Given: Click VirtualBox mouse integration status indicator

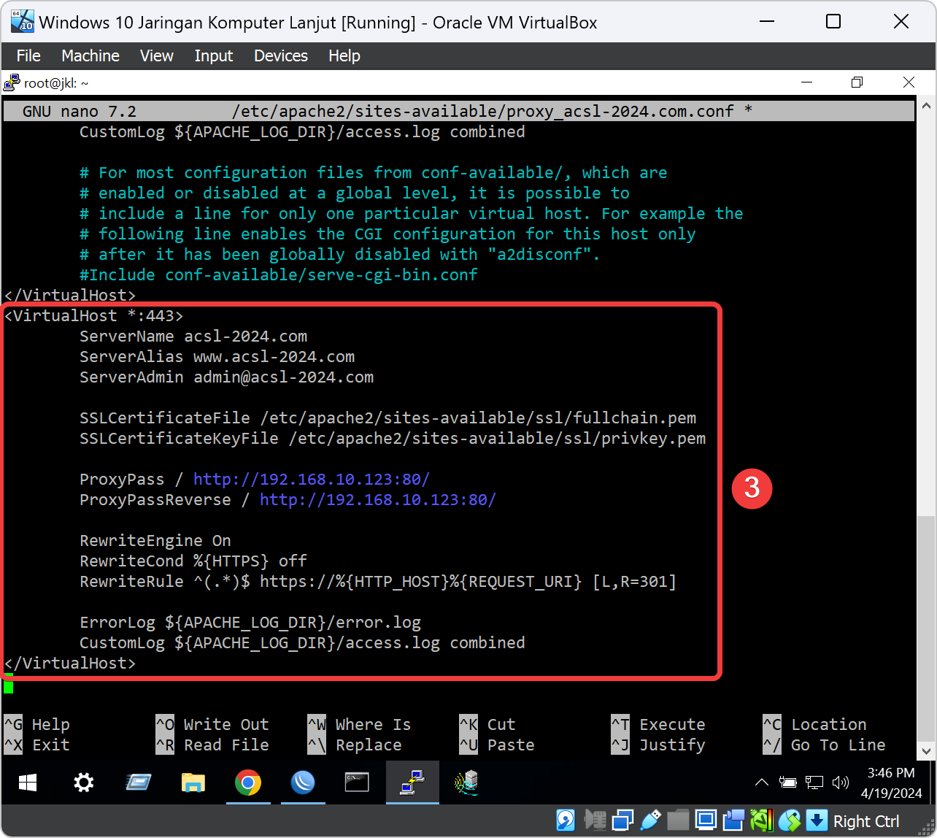Looking at the screenshot, I should [789, 820].
